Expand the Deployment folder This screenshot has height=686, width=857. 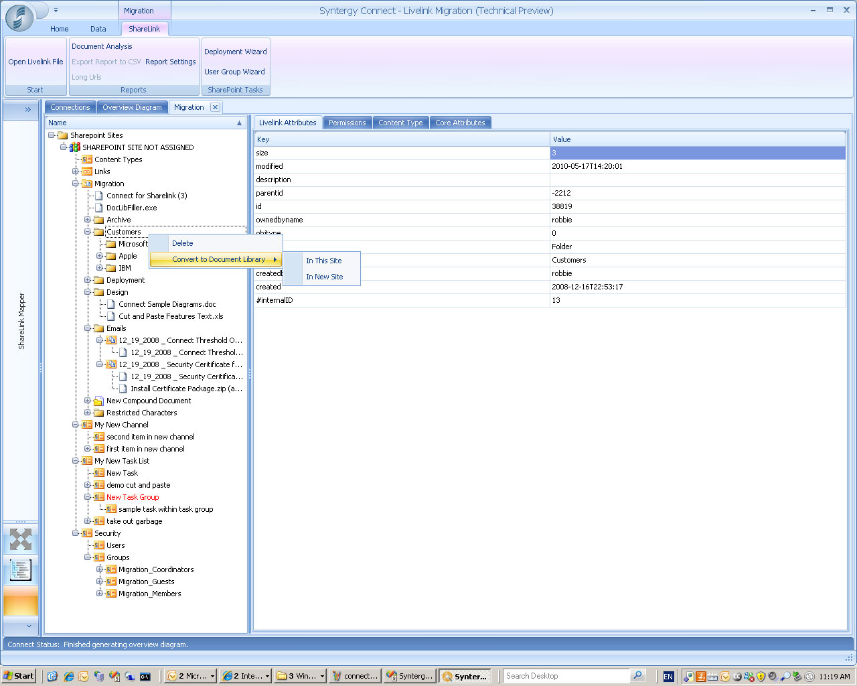pyautogui.click(x=88, y=280)
